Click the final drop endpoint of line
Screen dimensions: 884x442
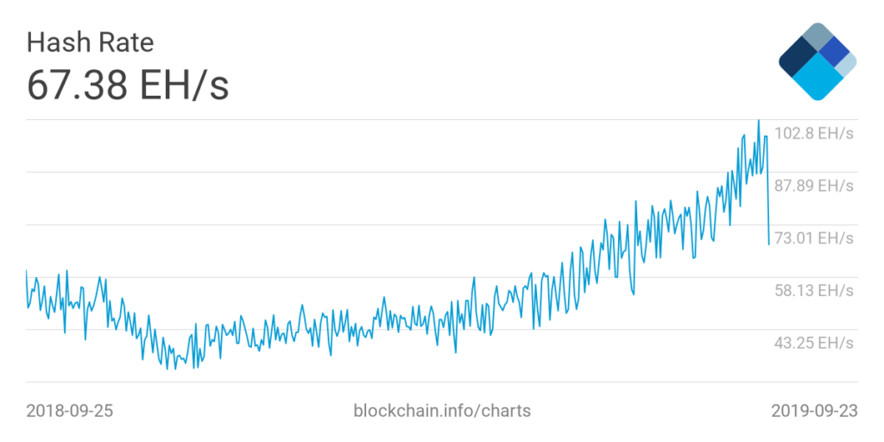(768, 244)
